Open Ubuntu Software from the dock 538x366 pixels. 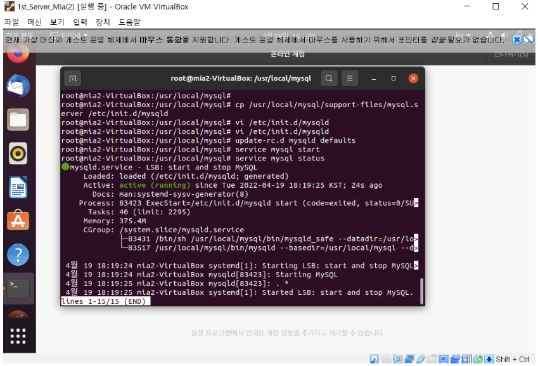coord(18,220)
